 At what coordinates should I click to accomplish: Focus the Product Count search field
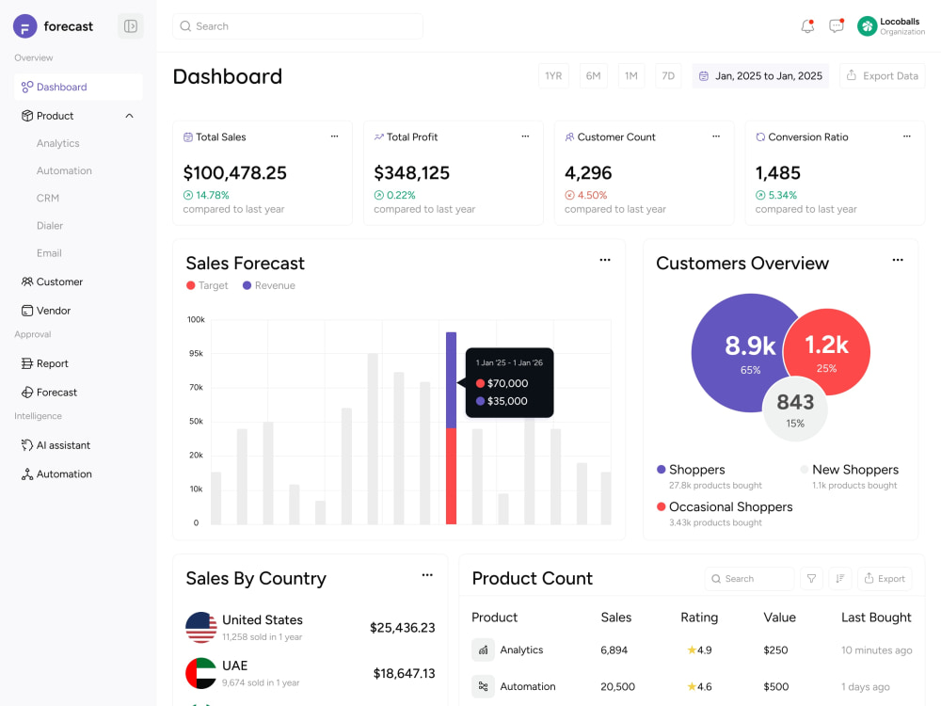point(749,579)
